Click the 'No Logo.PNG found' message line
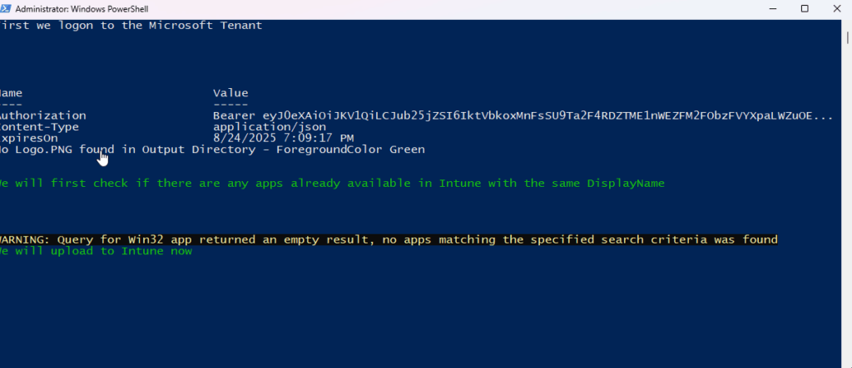Image resolution: width=852 pixels, height=368 pixels. 212,150
